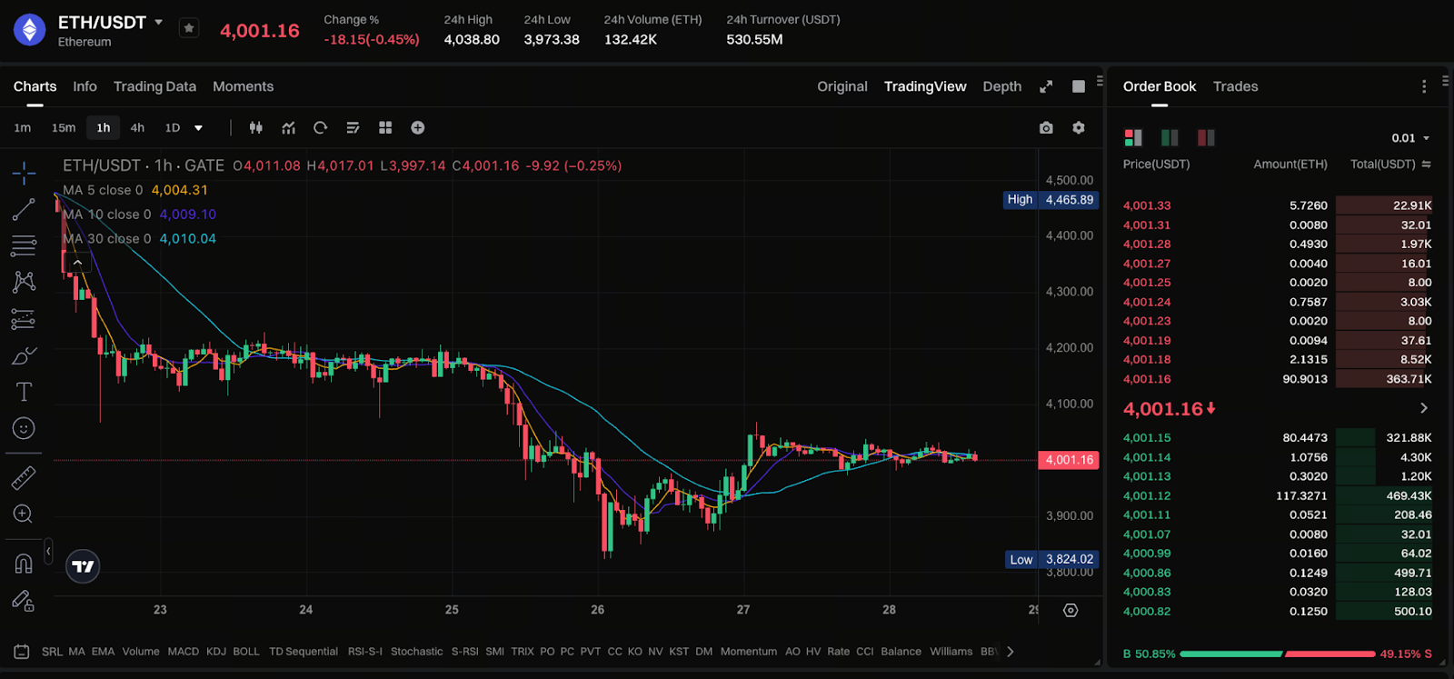This screenshot has height=679, width=1454.
Task: Reset chart scale target icon
Action: click(x=1071, y=610)
